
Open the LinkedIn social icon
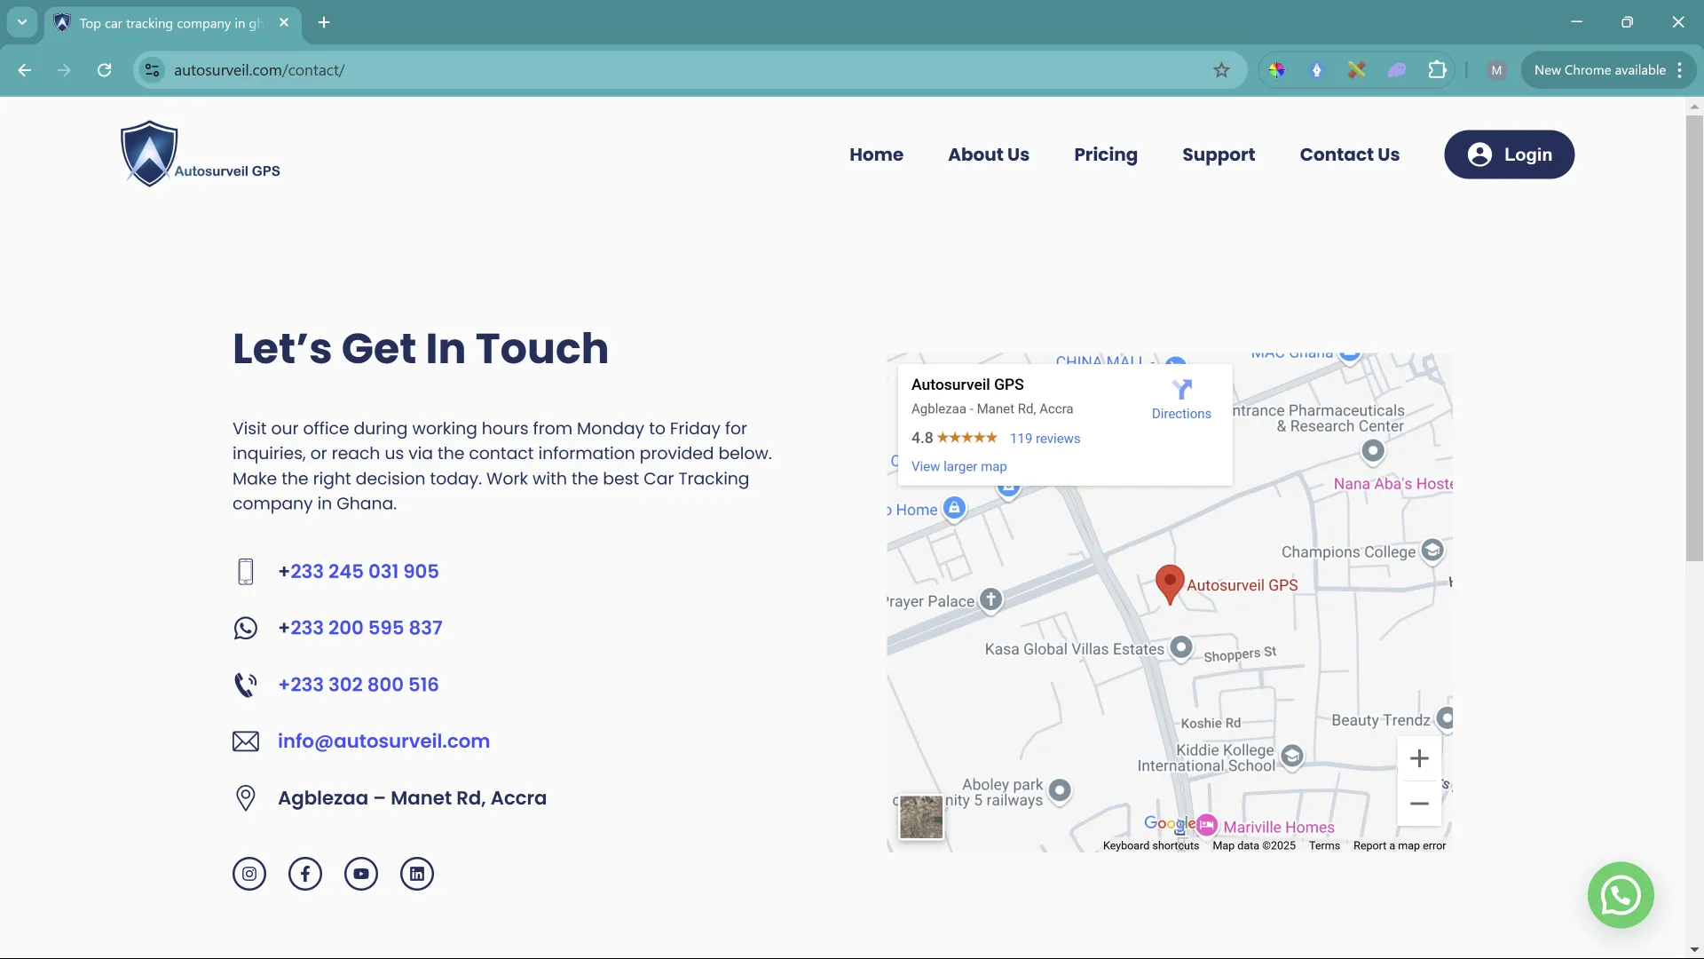(x=417, y=874)
